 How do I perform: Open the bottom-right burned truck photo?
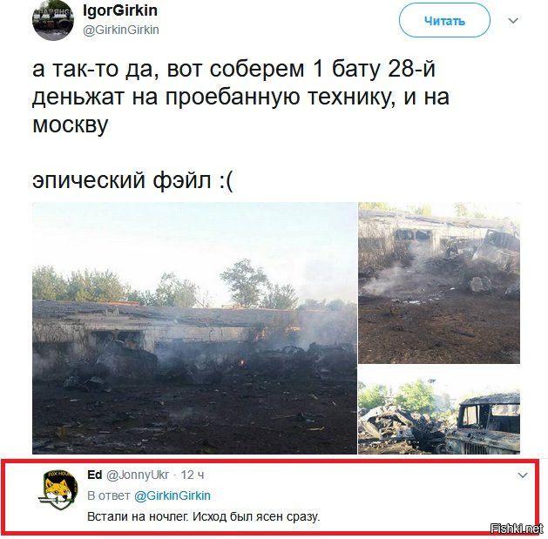point(439,410)
